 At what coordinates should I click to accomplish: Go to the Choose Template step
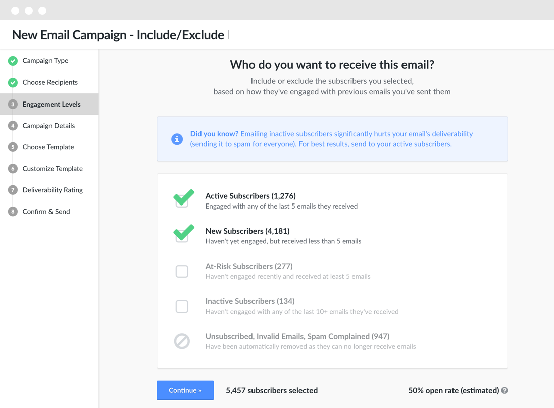coord(49,147)
